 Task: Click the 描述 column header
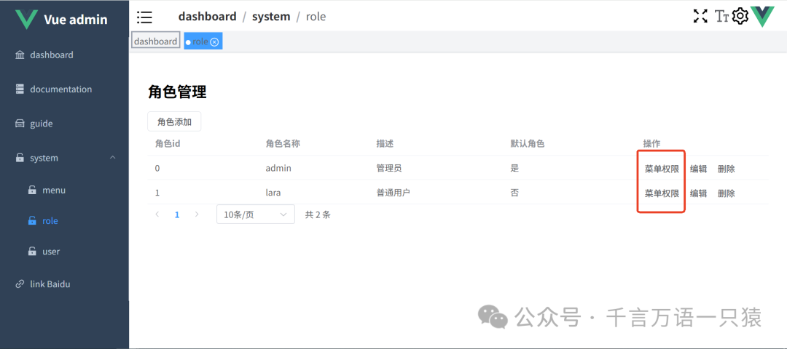pos(385,144)
